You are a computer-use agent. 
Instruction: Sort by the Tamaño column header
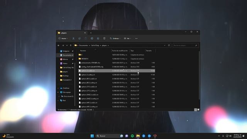(x=149, y=51)
